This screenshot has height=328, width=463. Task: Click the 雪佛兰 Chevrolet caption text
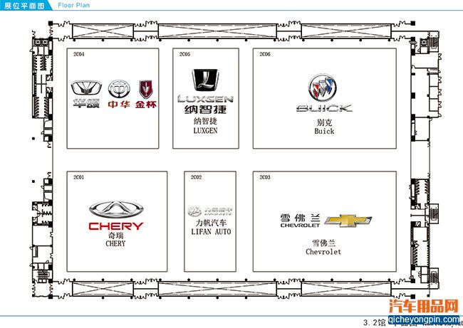pos(323,248)
